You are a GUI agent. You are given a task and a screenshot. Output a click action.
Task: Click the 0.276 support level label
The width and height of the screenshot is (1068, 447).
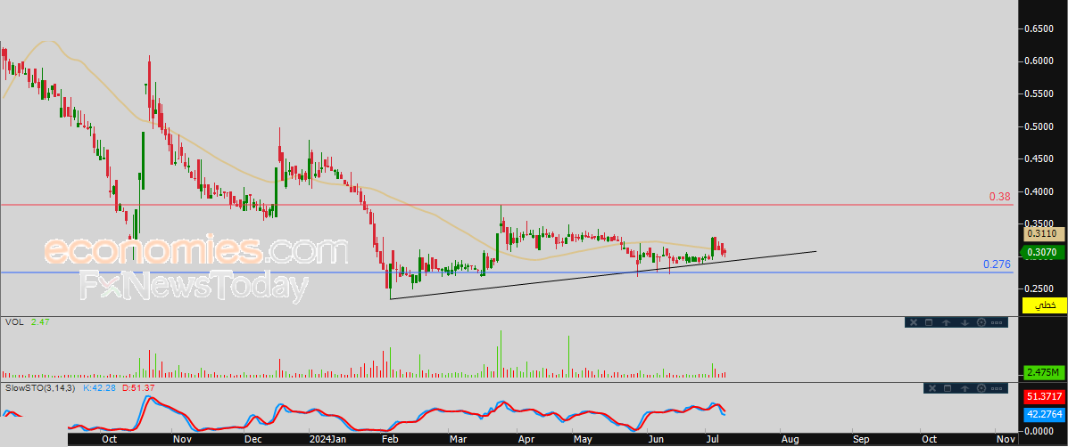997,264
